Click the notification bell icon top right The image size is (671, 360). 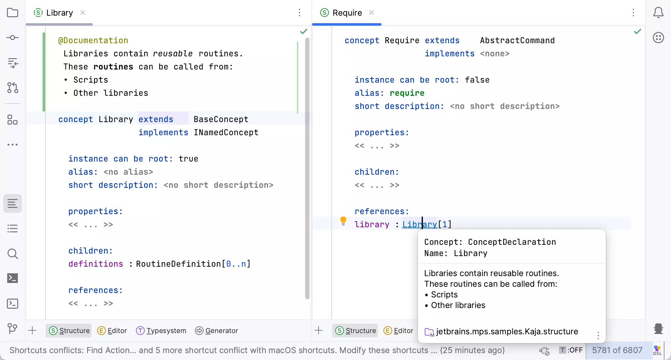pos(658,13)
